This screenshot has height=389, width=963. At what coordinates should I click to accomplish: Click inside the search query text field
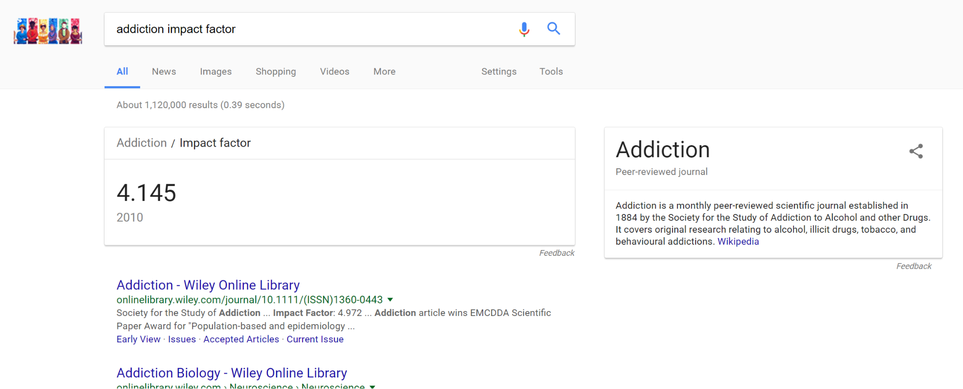308,29
